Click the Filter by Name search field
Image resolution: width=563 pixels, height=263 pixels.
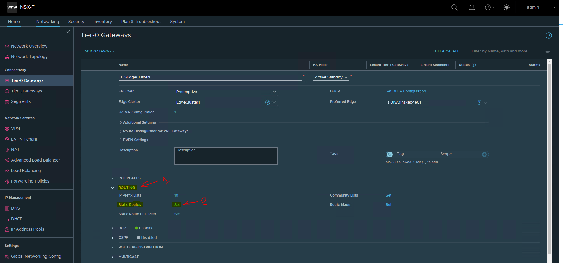pos(506,51)
